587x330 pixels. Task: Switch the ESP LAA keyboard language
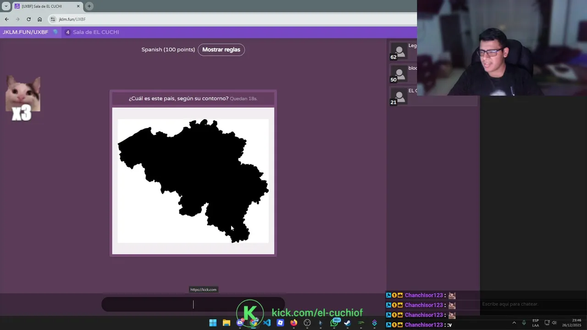(535, 323)
